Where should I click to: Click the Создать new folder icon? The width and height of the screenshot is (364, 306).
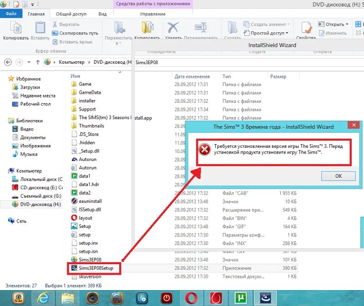(x=233, y=28)
